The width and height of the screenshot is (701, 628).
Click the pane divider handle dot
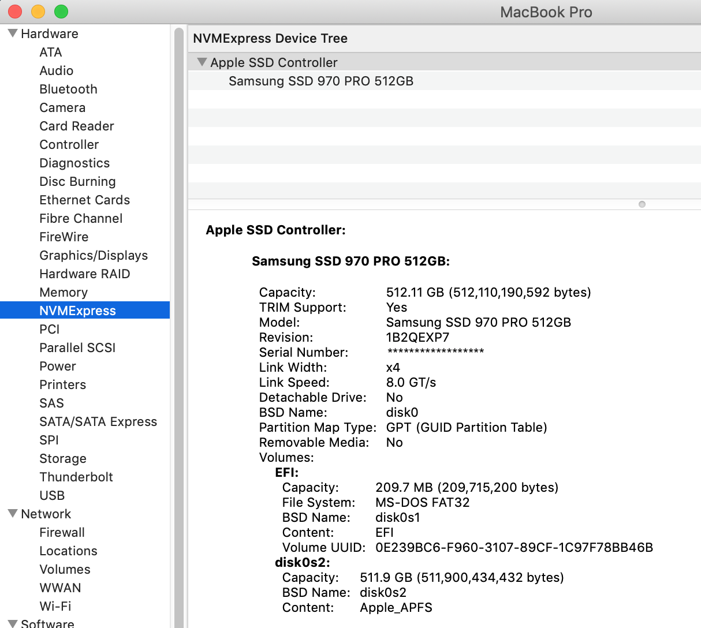(642, 204)
